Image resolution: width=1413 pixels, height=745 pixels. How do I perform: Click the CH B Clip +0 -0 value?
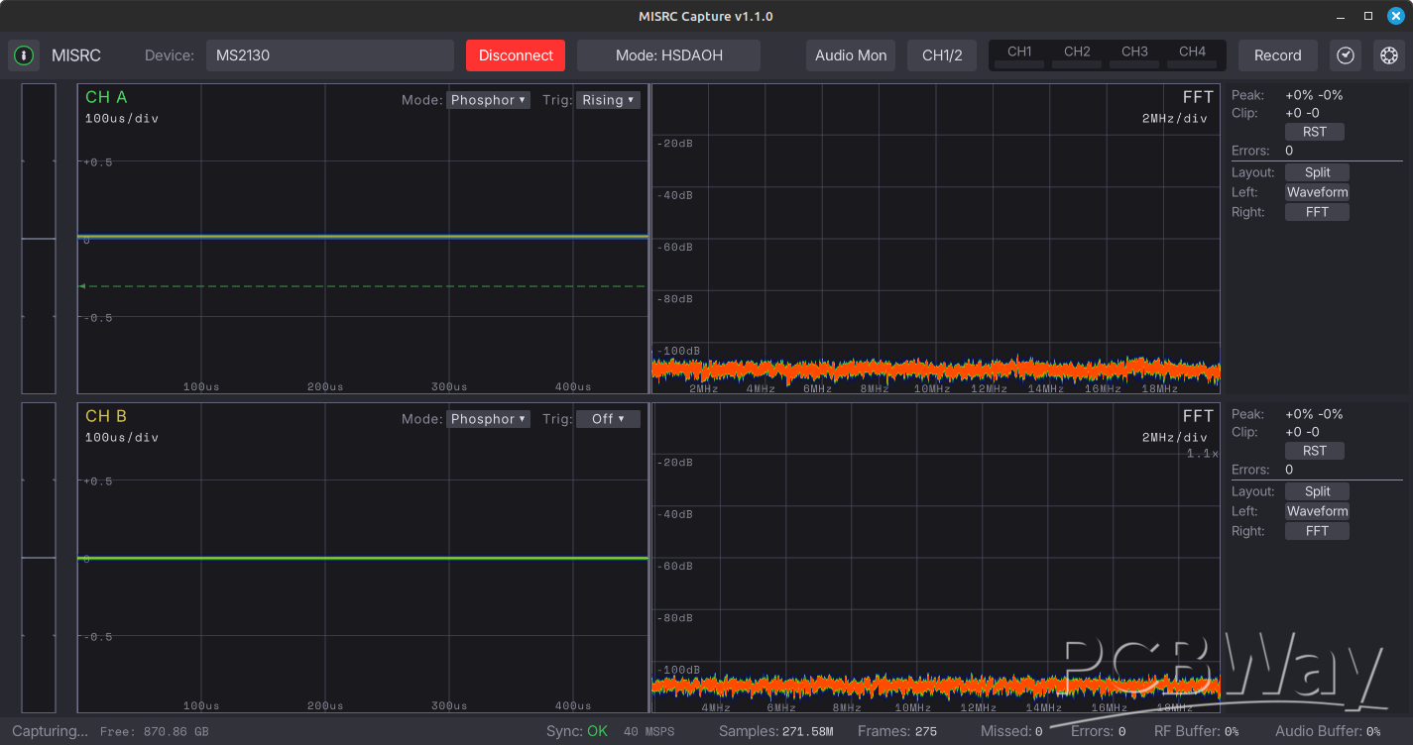pos(1302,432)
